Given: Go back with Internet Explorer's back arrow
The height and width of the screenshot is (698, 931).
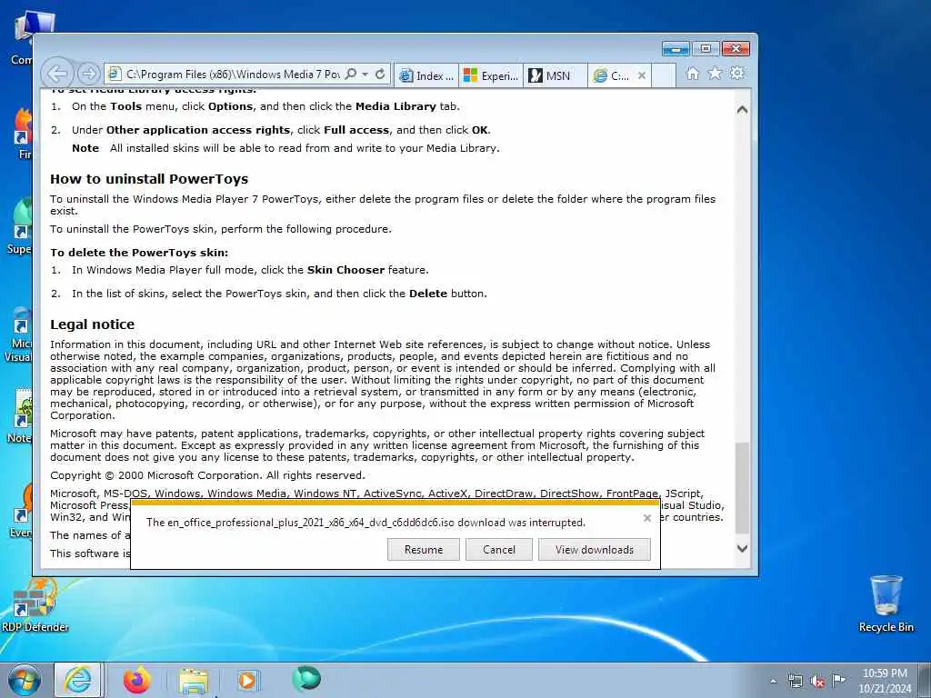Looking at the screenshot, I should tap(57, 75).
